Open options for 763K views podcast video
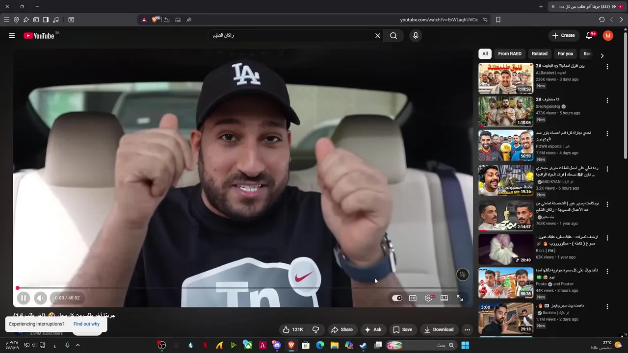The height and width of the screenshot is (353, 628). (x=607, y=204)
